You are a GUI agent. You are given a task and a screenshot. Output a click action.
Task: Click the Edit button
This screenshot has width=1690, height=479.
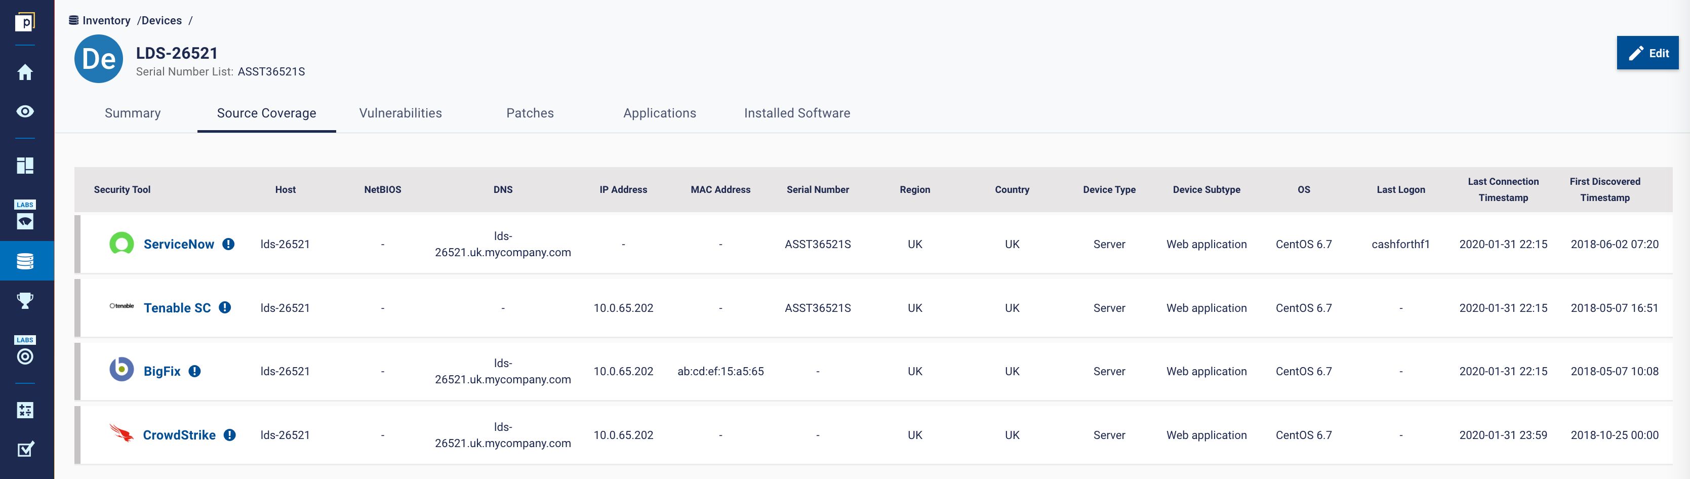[x=1647, y=53]
